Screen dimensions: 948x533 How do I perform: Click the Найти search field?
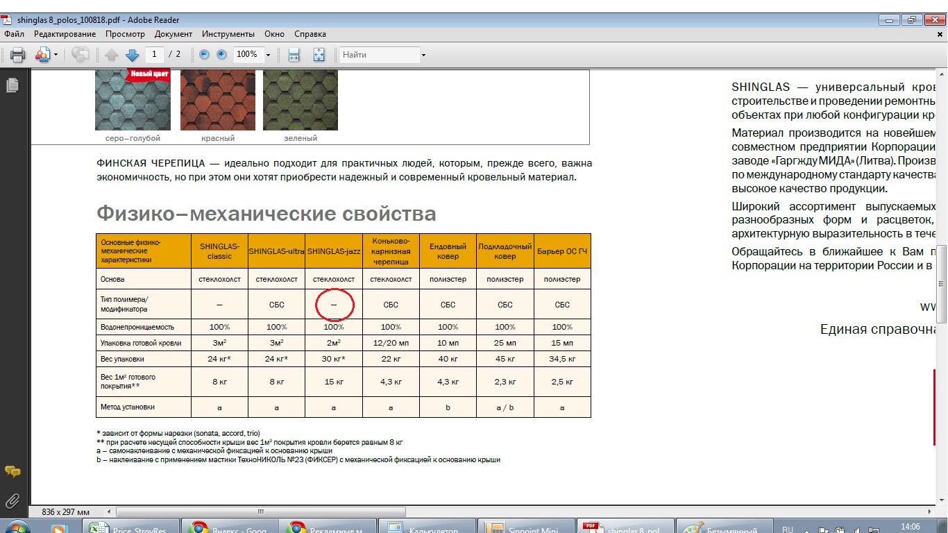coord(379,55)
